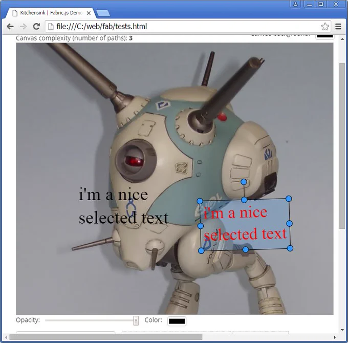
Task: Minimize the Chrome window
Action: pos(310,4)
